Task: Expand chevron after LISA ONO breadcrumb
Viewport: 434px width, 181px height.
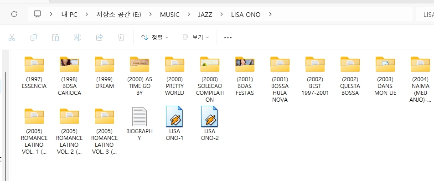Action: click(x=270, y=15)
